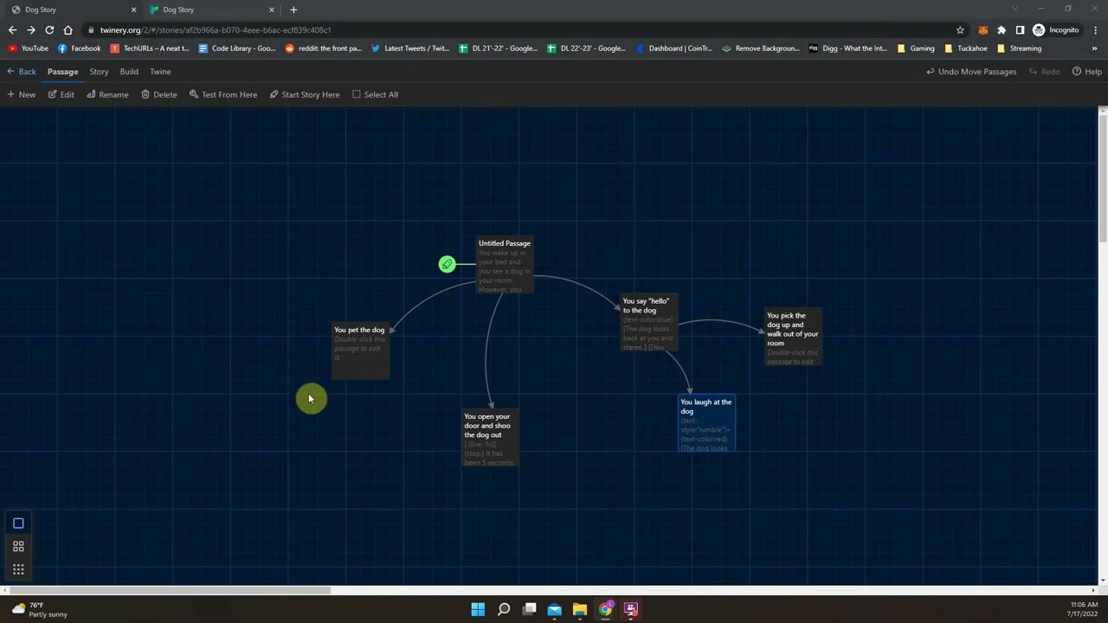The width and height of the screenshot is (1108, 623).
Task: Switch to the Passage tab
Action: pyautogui.click(x=62, y=72)
